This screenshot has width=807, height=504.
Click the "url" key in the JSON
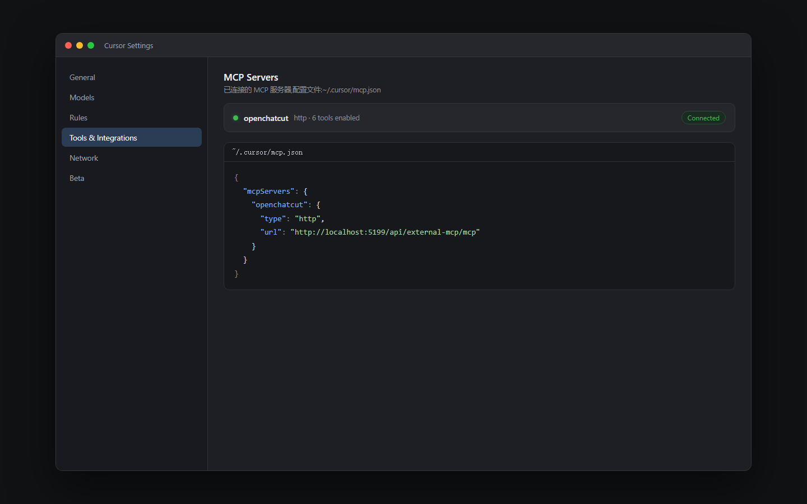(x=271, y=232)
